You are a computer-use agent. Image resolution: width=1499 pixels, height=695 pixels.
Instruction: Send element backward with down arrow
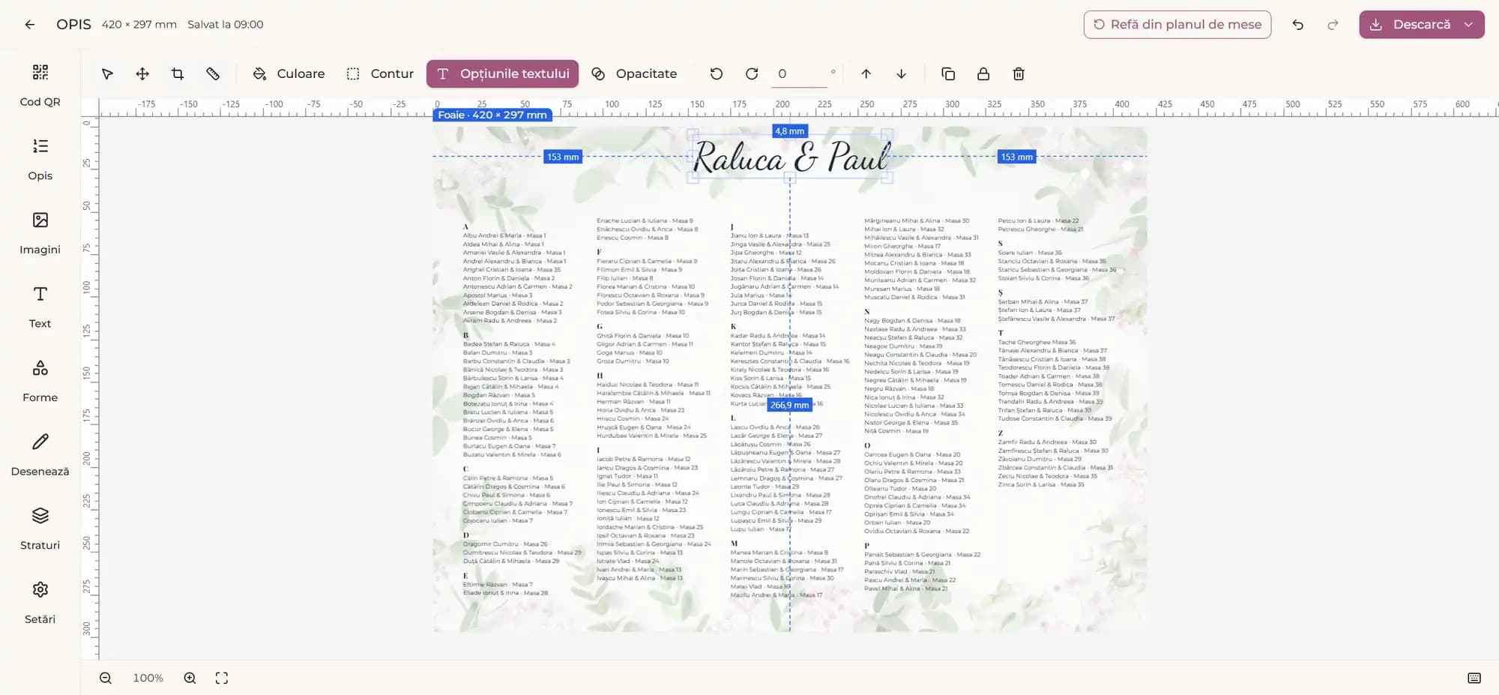(901, 73)
